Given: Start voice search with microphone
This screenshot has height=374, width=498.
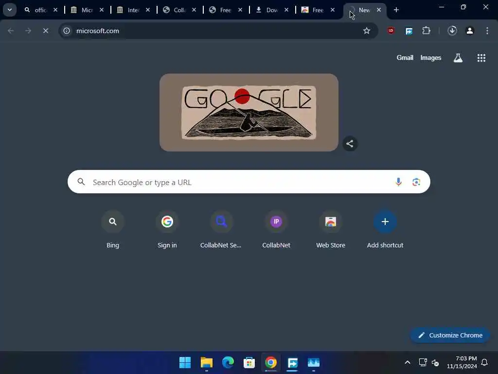Looking at the screenshot, I should coord(398,182).
